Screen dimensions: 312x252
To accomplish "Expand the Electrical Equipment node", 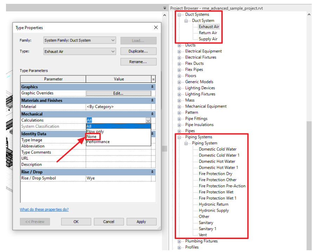I will click(x=179, y=52).
